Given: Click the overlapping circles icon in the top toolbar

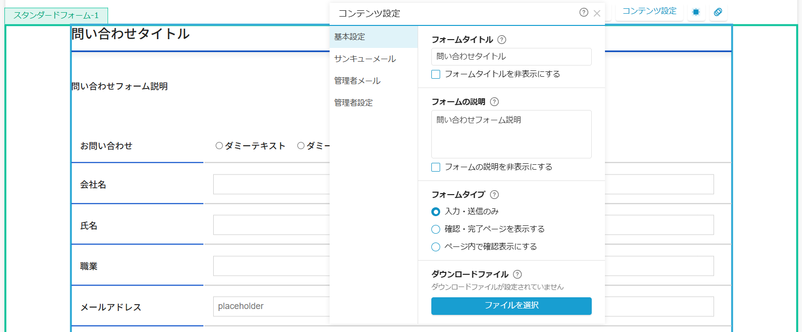Looking at the screenshot, I should 718,12.
